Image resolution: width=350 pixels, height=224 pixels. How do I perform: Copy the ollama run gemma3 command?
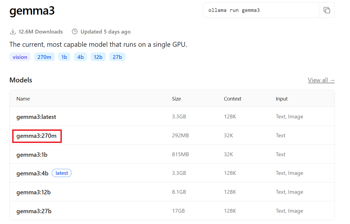[x=327, y=10]
